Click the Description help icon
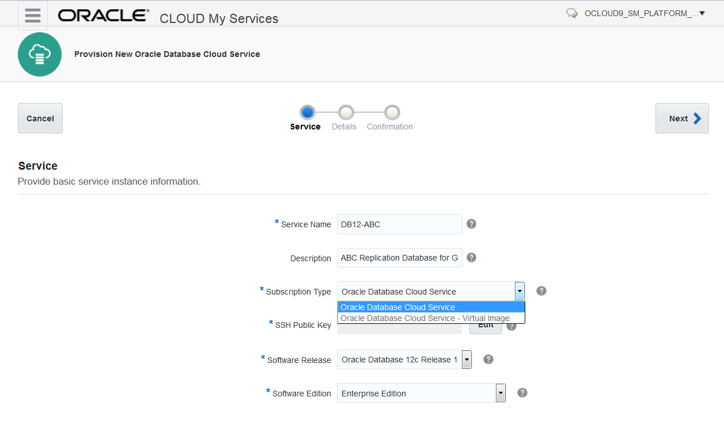 click(x=471, y=257)
